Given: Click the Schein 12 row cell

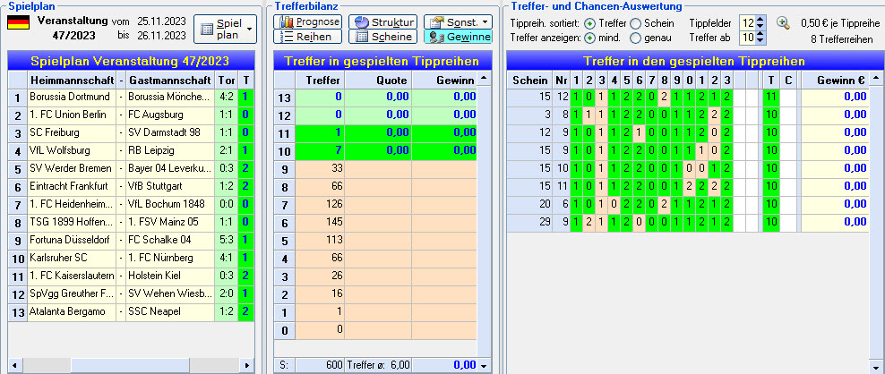Looking at the screenshot, I should coord(529,132).
